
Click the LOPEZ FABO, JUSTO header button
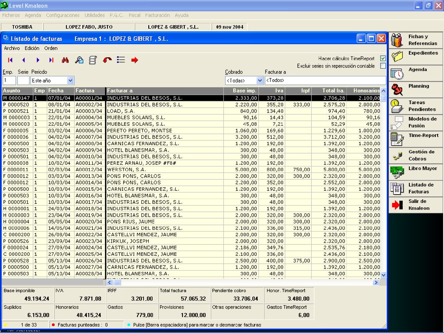click(89, 27)
